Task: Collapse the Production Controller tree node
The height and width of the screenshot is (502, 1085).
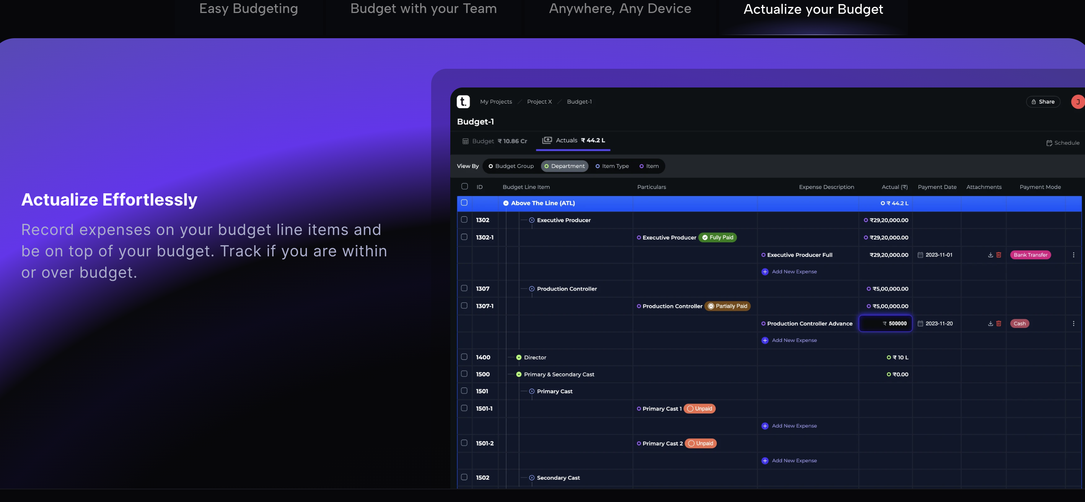Action: [x=532, y=289]
